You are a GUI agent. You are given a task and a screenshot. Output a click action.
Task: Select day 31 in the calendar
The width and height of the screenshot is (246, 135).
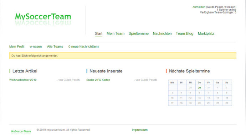click(x=209, y=88)
